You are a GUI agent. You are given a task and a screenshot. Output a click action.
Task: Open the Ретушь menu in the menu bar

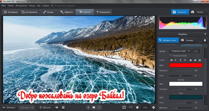pos(32,6)
